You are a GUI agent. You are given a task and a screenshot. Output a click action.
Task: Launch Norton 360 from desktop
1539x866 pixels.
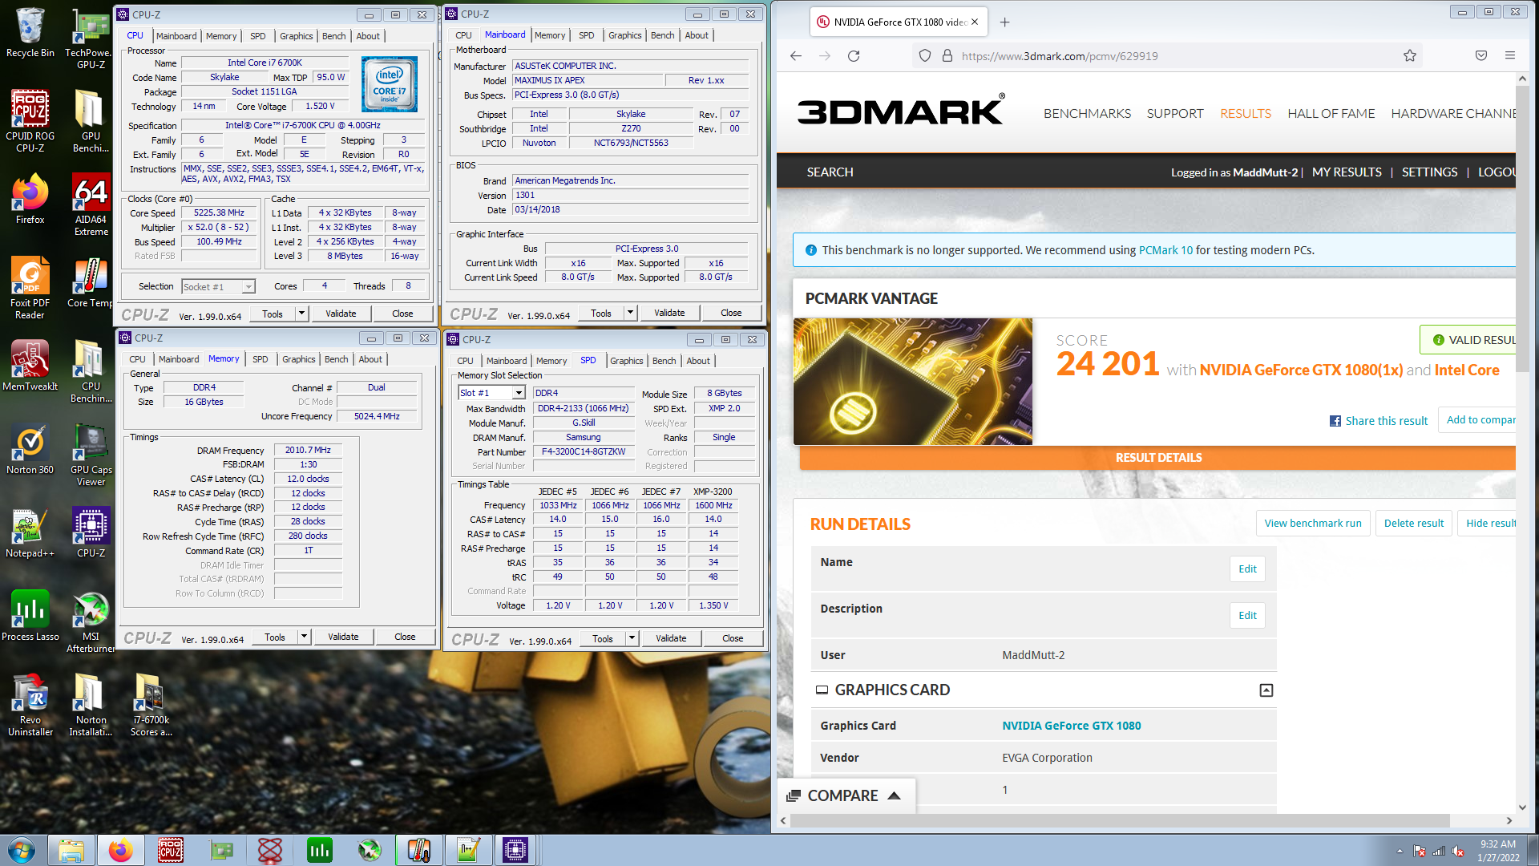tap(30, 448)
